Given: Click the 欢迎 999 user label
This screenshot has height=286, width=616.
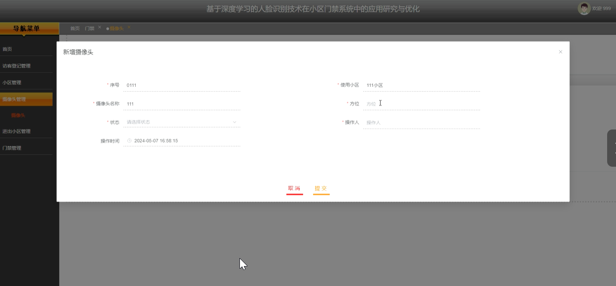Looking at the screenshot, I should click(x=601, y=8).
